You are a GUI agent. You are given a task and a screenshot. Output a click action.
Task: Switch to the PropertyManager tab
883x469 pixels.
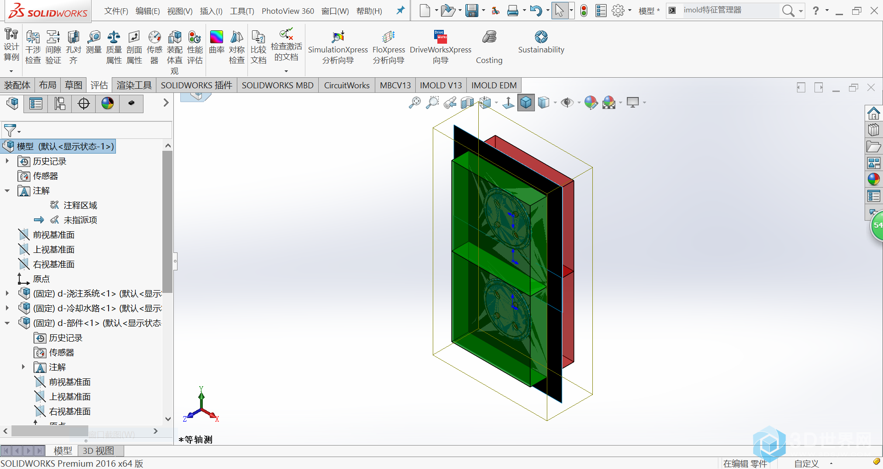(x=36, y=103)
